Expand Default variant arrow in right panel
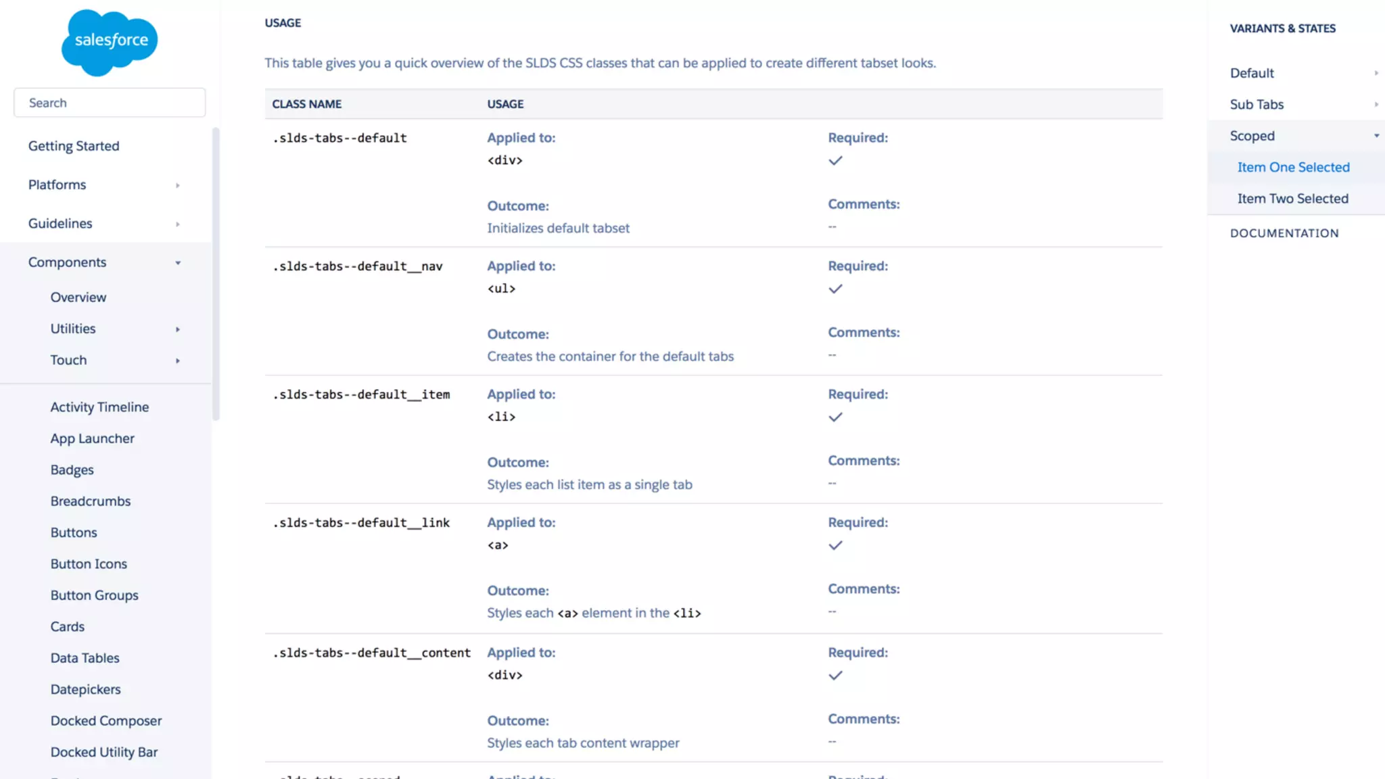Image resolution: width=1385 pixels, height=779 pixels. point(1376,73)
